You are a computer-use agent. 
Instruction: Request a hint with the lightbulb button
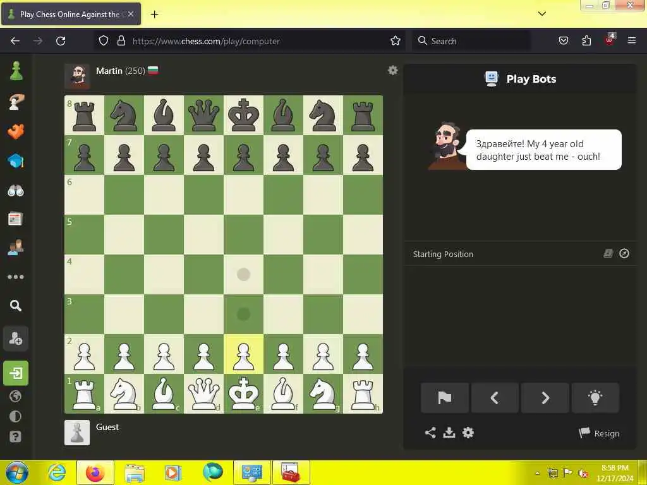(595, 398)
